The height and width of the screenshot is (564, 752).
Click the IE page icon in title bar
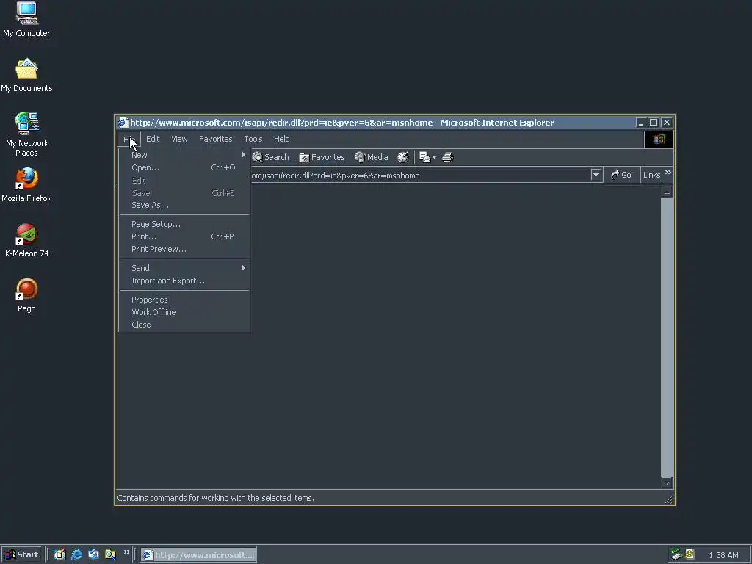click(123, 123)
